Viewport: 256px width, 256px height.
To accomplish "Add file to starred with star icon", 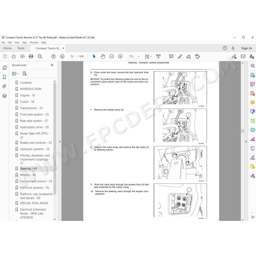I will (x=14, y=56).
